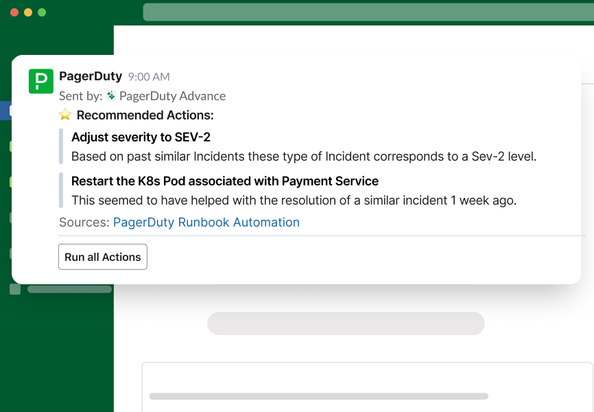Click the green severity indicator bar beside SEV-2 text
594x412 pixels.
point(62,146)
